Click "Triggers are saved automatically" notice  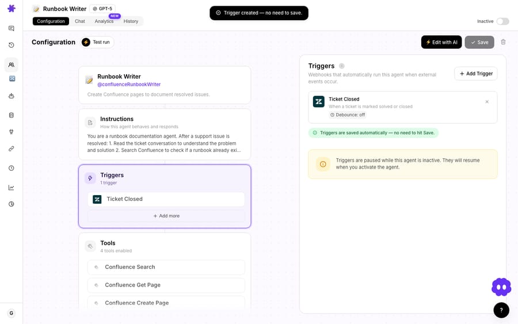click(x=374, y=133)
